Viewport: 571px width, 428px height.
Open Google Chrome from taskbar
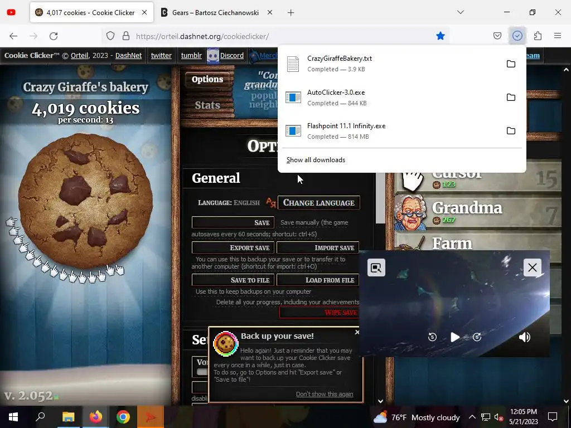tap(123, 417)
